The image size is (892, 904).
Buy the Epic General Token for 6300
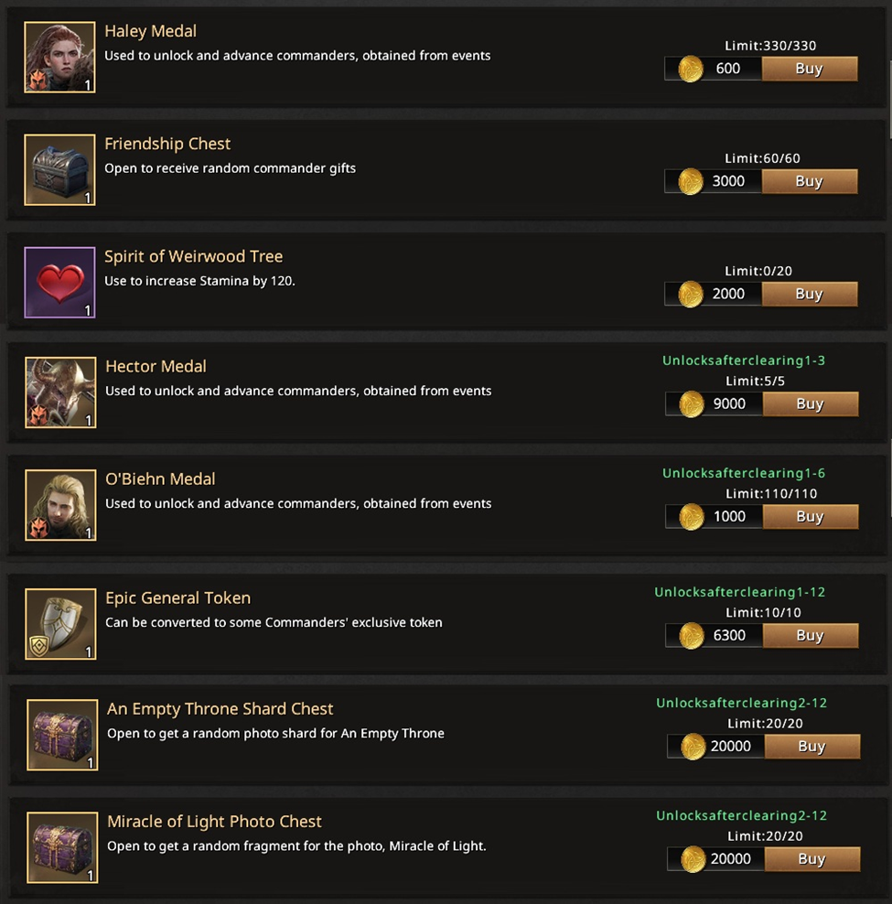[x=811, y=635]
